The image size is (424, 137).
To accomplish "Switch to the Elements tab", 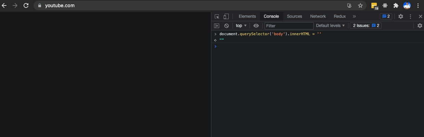I will click(x=247, y=16).
